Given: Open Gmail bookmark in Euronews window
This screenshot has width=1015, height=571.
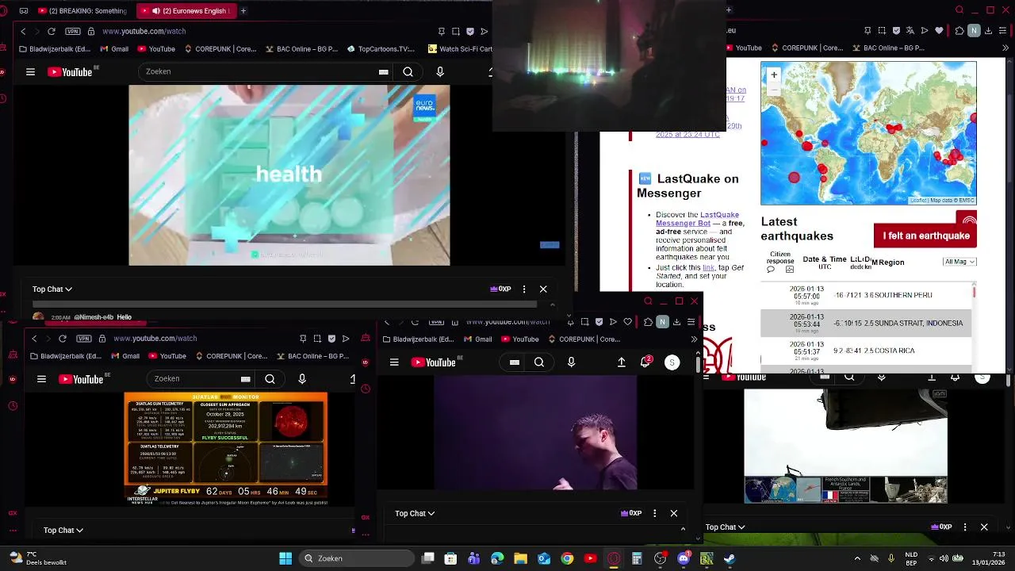Looking at the screenshot, I should pyautogui.click(x=114, y=49).
